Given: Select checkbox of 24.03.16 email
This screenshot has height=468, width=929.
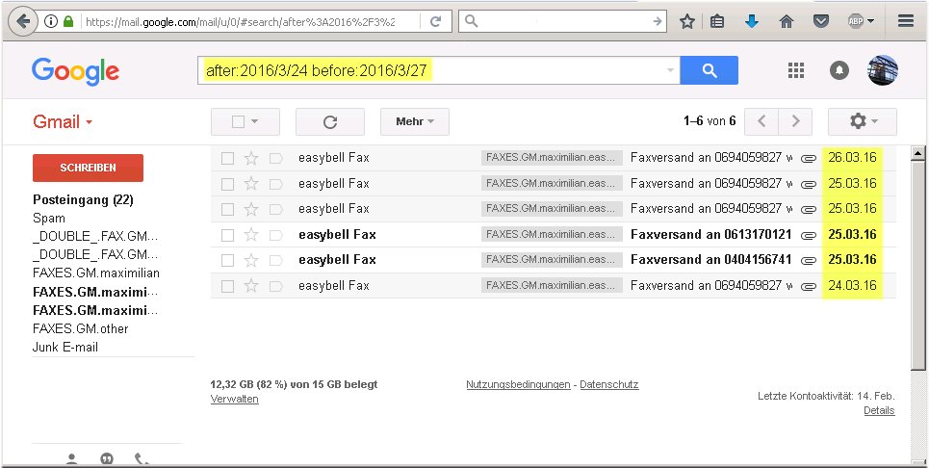Looking at the screenshot, I should [227, 286].
